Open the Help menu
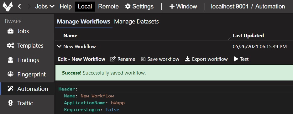This screenshot has width=293, height=114. [65, 7]
